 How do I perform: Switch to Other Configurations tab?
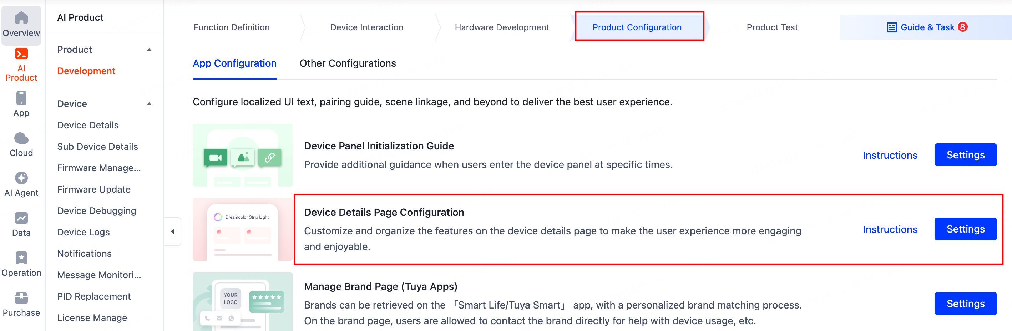click(348, 63)
